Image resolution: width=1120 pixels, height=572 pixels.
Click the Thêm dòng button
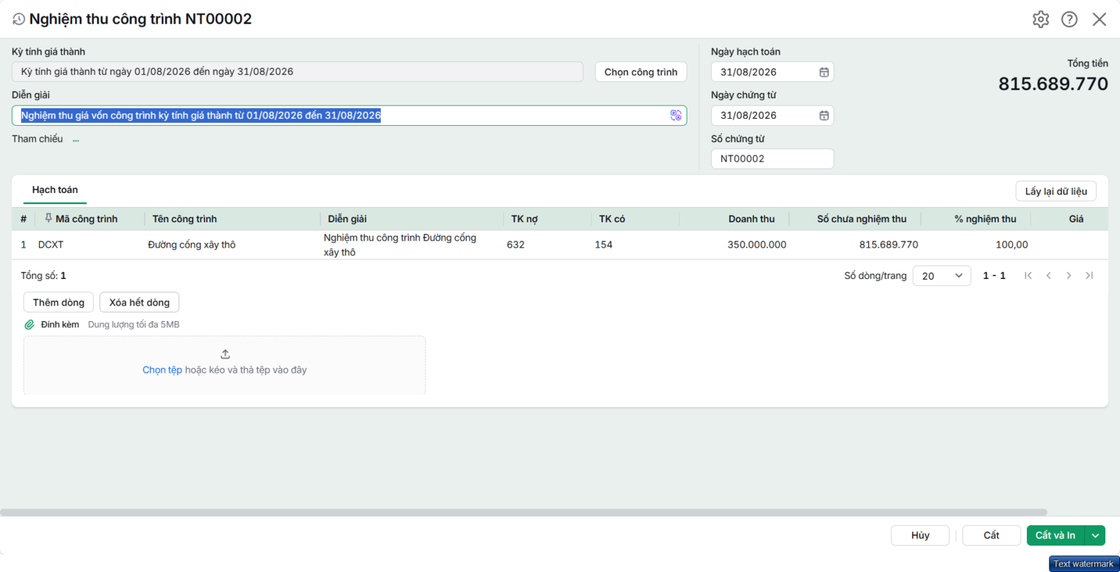click(58, 303)
